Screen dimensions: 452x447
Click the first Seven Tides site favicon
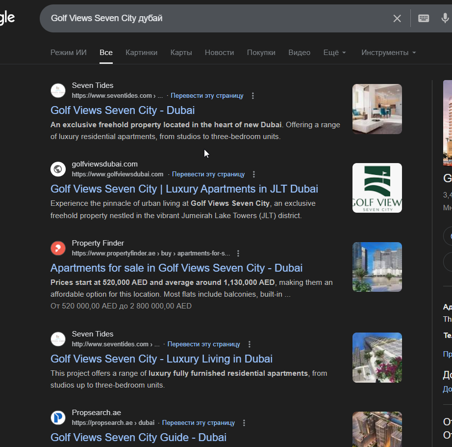click(58, 91)
